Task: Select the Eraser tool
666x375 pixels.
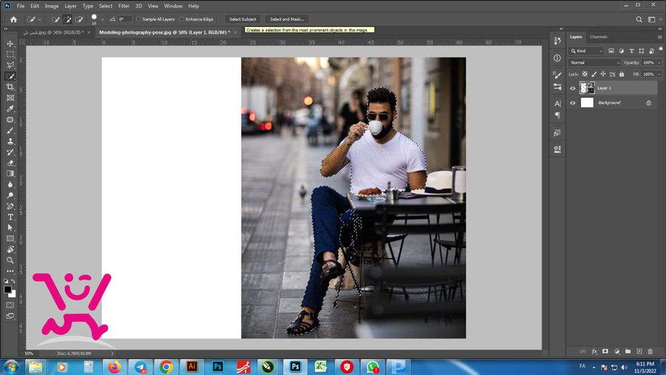Action: tap(10, 163)
